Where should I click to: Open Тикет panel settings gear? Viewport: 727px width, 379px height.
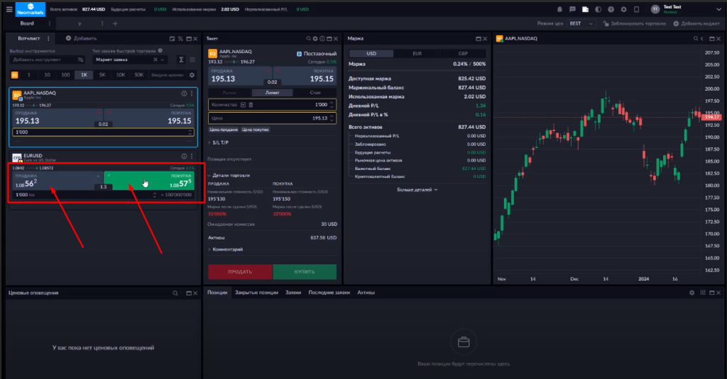point(315,39)
